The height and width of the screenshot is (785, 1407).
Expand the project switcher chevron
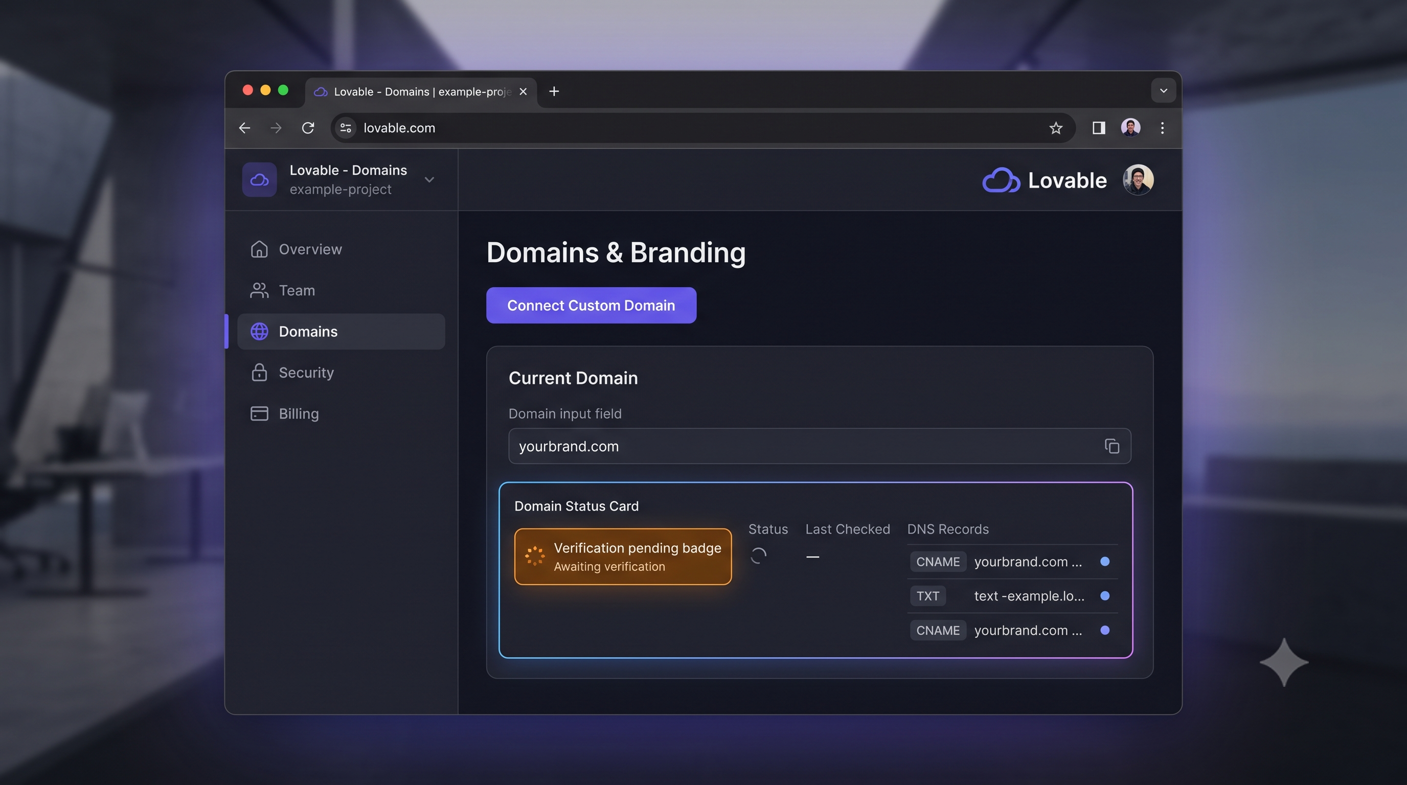coord(429,179)
